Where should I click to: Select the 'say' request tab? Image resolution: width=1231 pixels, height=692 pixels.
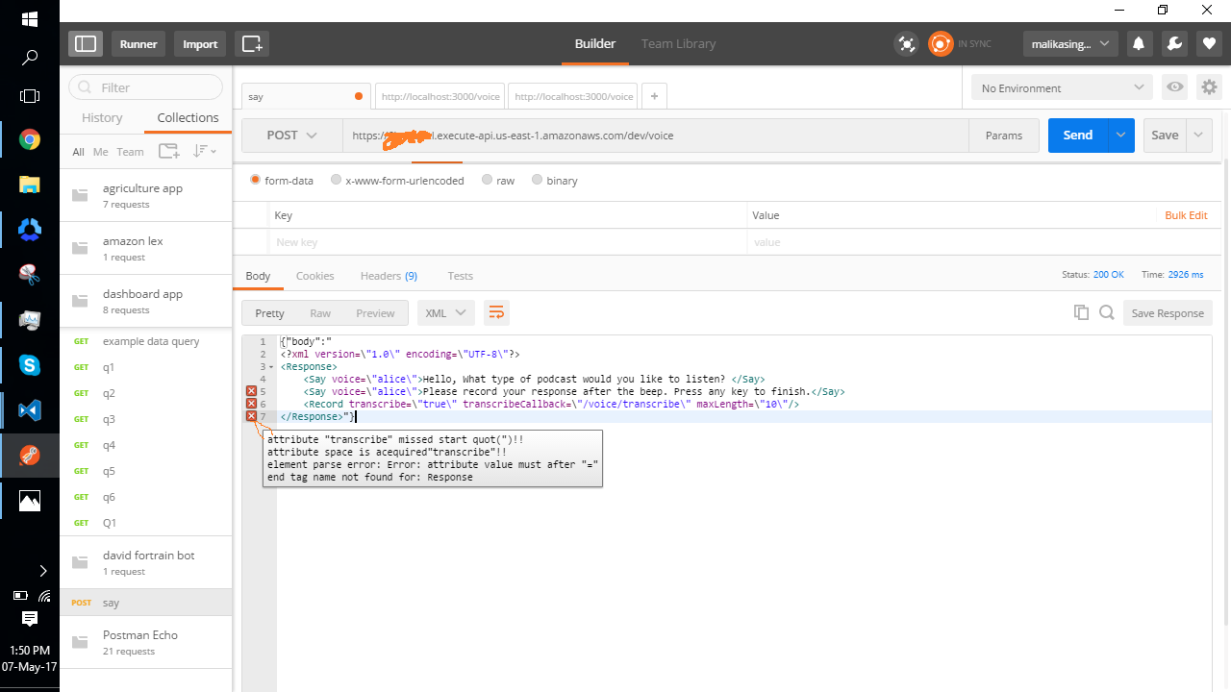[x=307, y=96]
